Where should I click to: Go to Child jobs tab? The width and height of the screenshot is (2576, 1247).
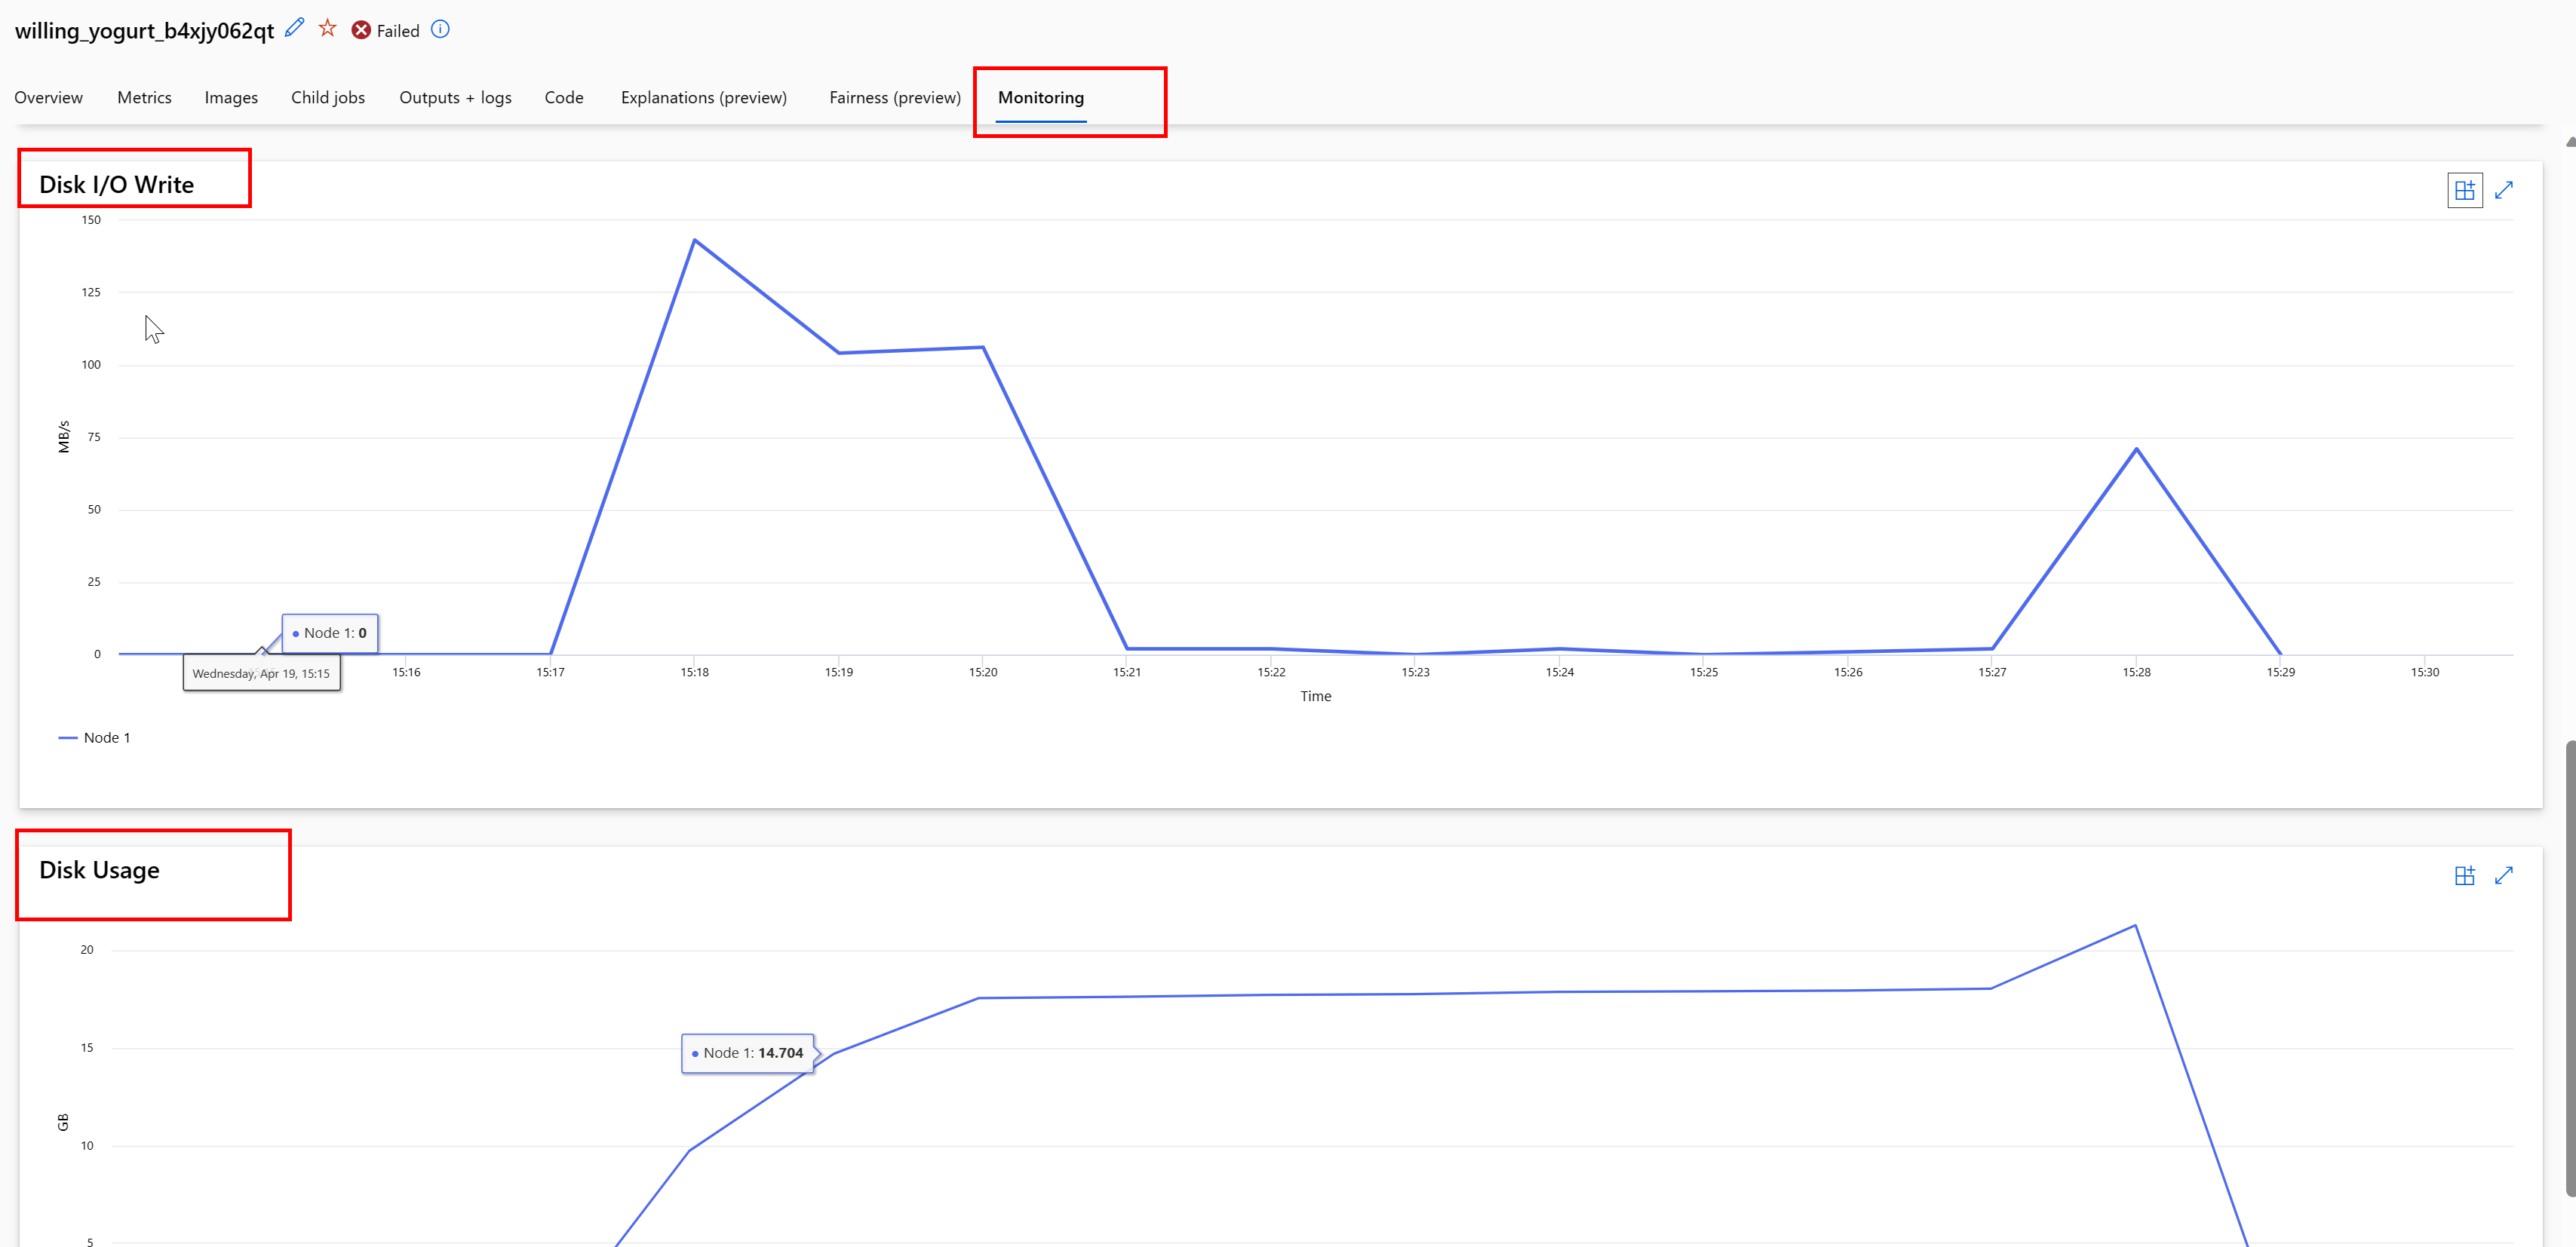[x=328, y=98]
